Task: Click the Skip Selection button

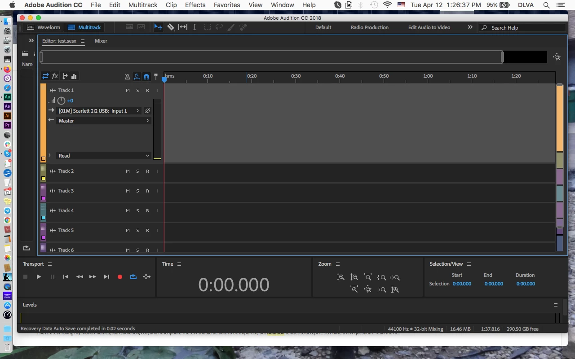Action: coord(147,277)
